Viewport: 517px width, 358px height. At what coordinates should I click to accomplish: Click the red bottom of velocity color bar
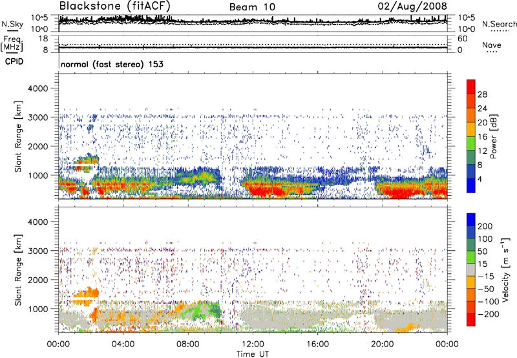471,320
